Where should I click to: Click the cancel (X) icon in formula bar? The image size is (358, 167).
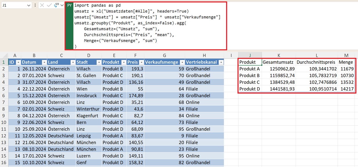pyautogui.click(x=42, y=6)
